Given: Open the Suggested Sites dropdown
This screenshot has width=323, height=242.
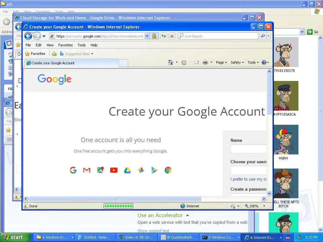Looking at the screenshot, I should [x=77, y=54].
